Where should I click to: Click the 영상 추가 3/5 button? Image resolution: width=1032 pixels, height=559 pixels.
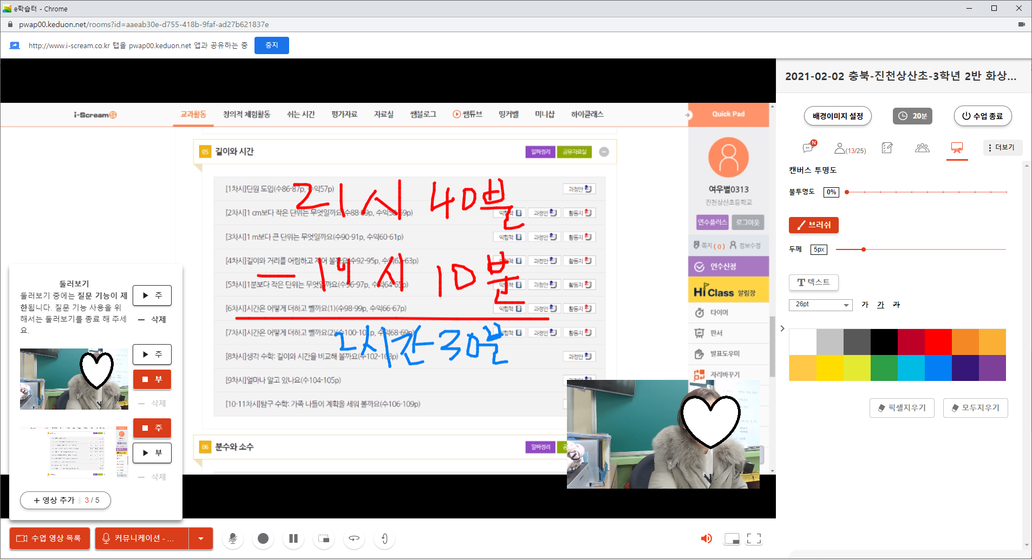point(66,500)
